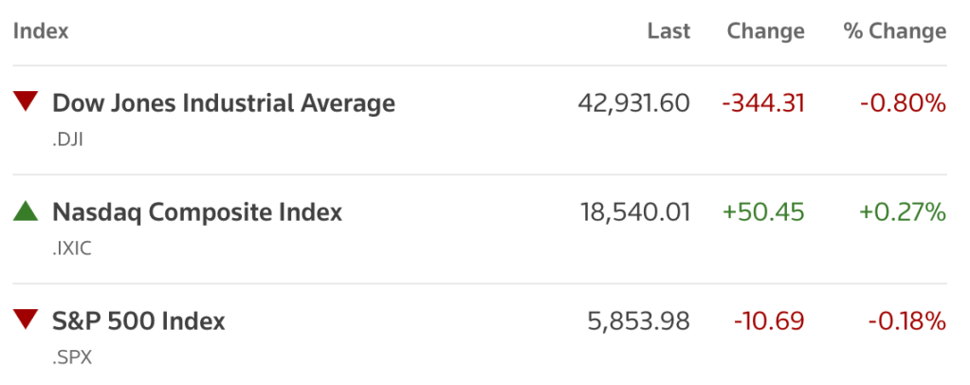Click the red down arrow beside S&P 500
Screen dimensions: 970x385
point(26,320)
